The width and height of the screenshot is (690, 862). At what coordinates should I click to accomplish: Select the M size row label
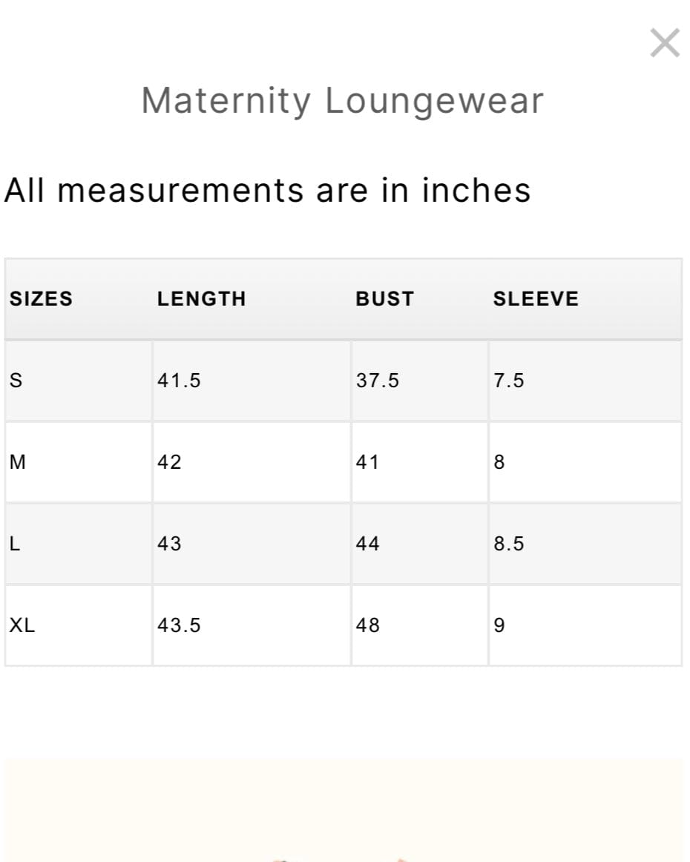point(17,462)
